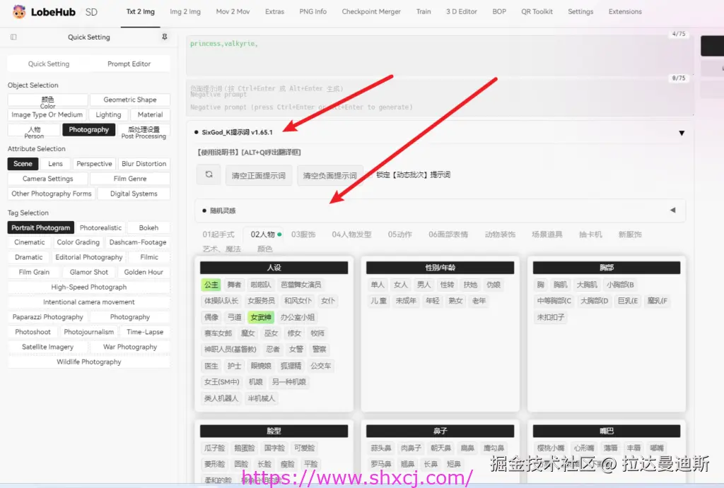The height and width of the screenshot is (488, 724).
Task: Open the QR Toolkit tab
Action: click(537, 11)
